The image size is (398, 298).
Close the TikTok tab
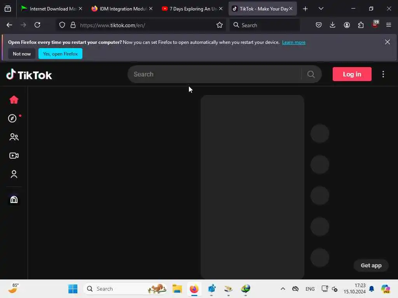coord(291,9)
